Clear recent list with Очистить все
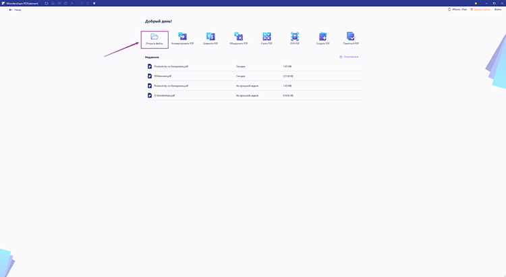Image resolution: width=506 pixels, height=277 pixels. point(349,57)
